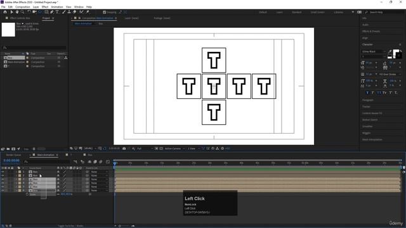This screenshot has height=228, width=406.
Task: Click the eyedropper in Character panel
Action: 390,51
